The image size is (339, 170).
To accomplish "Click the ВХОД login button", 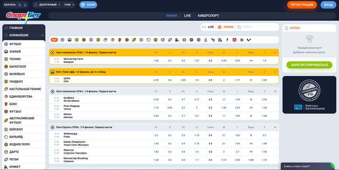I will point(328,5).
